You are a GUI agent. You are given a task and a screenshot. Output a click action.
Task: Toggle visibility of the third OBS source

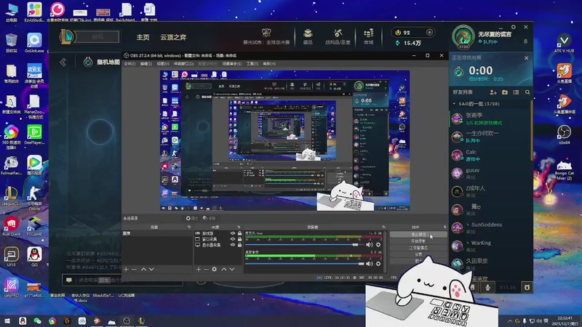pos(233,245)
